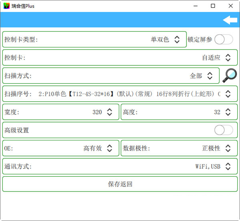Click the white back arrow icon
Screen dimensions: 240x221
[230, 20]
